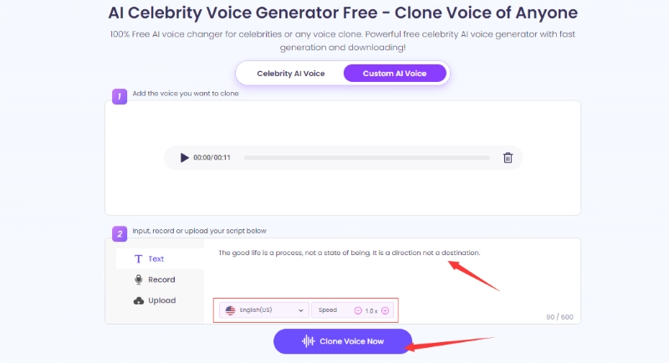669x363 pixels.
Task: Click the dropdown chevron beside English(US)
Action: click(x=301, y=310)
